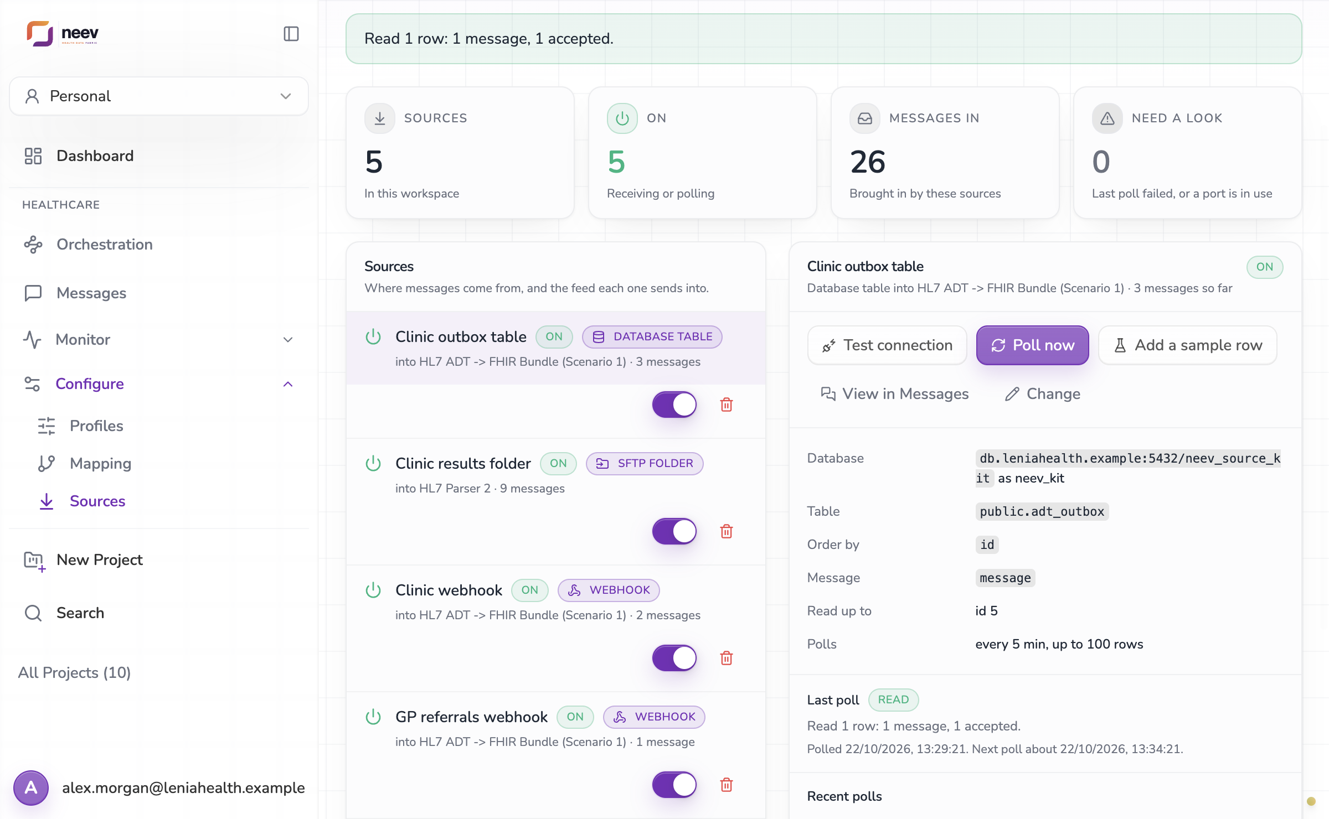The image size is (1329, 819).
Task: Delete the Clinic results folder source
Action: pos(727,531)
